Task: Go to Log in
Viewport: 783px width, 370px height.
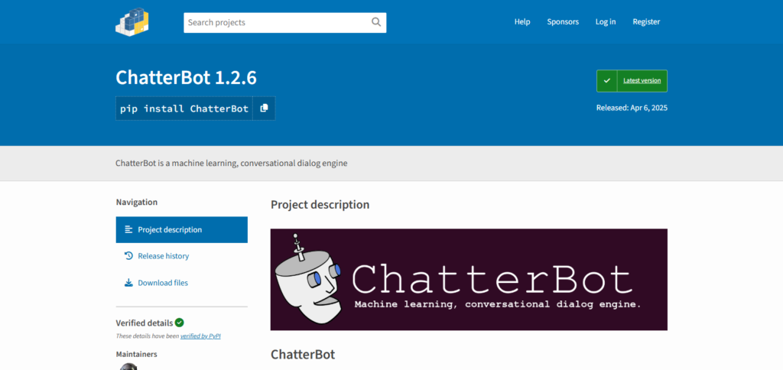Action: pyautogui.click(x=606, y=22)
